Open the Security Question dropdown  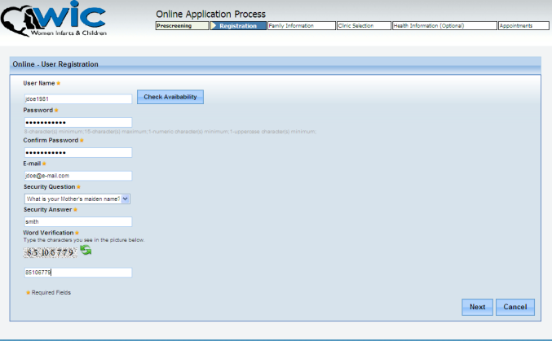pos(77,198)
